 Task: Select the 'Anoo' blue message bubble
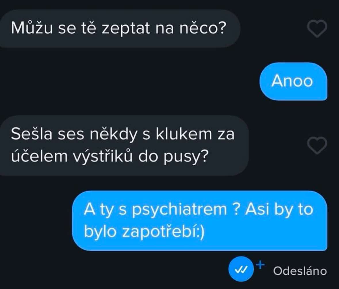[293, 81]
